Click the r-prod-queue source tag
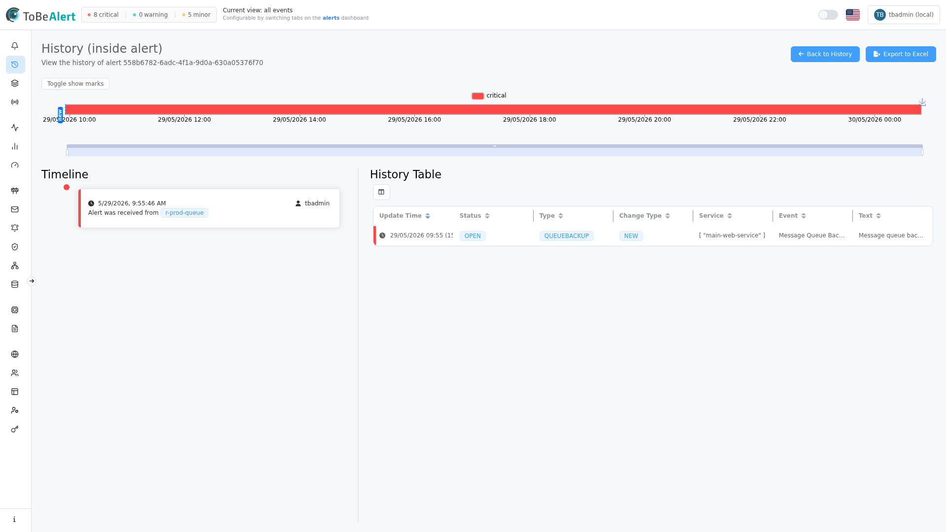Image resolution: width=946 pixels, height=532 pixels. point(184,213)
